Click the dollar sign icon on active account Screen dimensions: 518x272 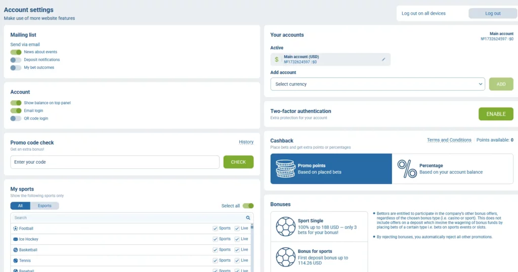pos(277,60)
